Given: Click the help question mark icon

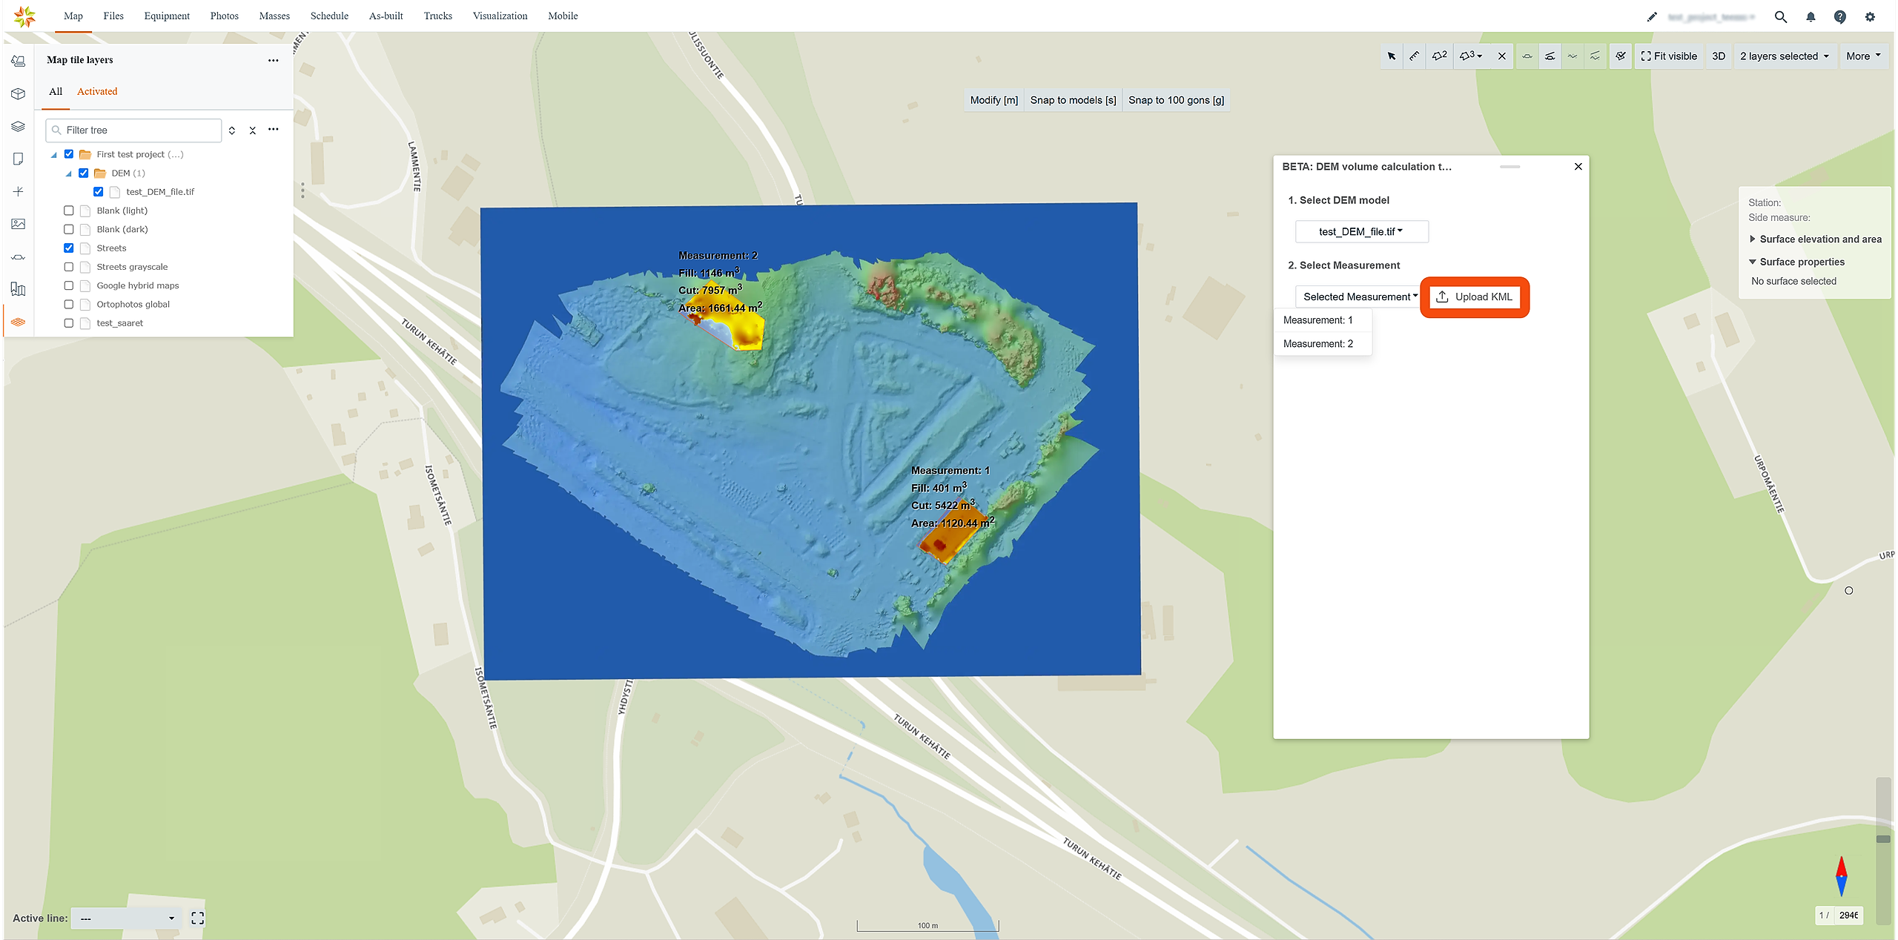Looking at the screenshot, I should click(1840, 16).
